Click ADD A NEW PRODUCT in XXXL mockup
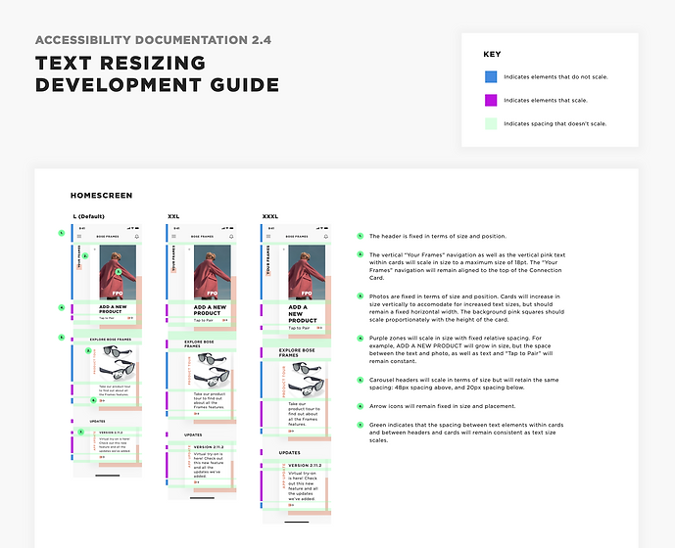The width and height of the screenshot is (675, 548). 303,314
